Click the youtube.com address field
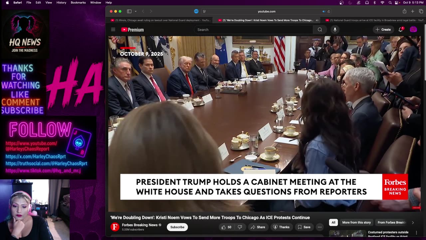Screen dimensions: 426x240 click(x=267, y=11)
